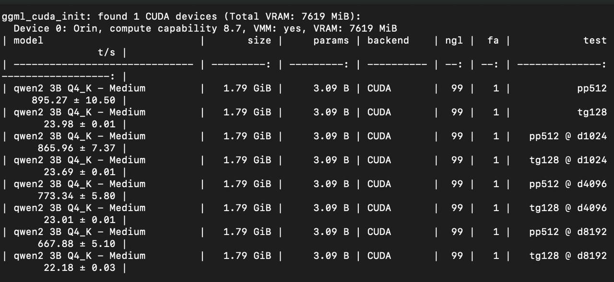Click the pp512 test entry without depth
Image resolution: width=614 pixels, height=282 pixels.
[592, 89]
